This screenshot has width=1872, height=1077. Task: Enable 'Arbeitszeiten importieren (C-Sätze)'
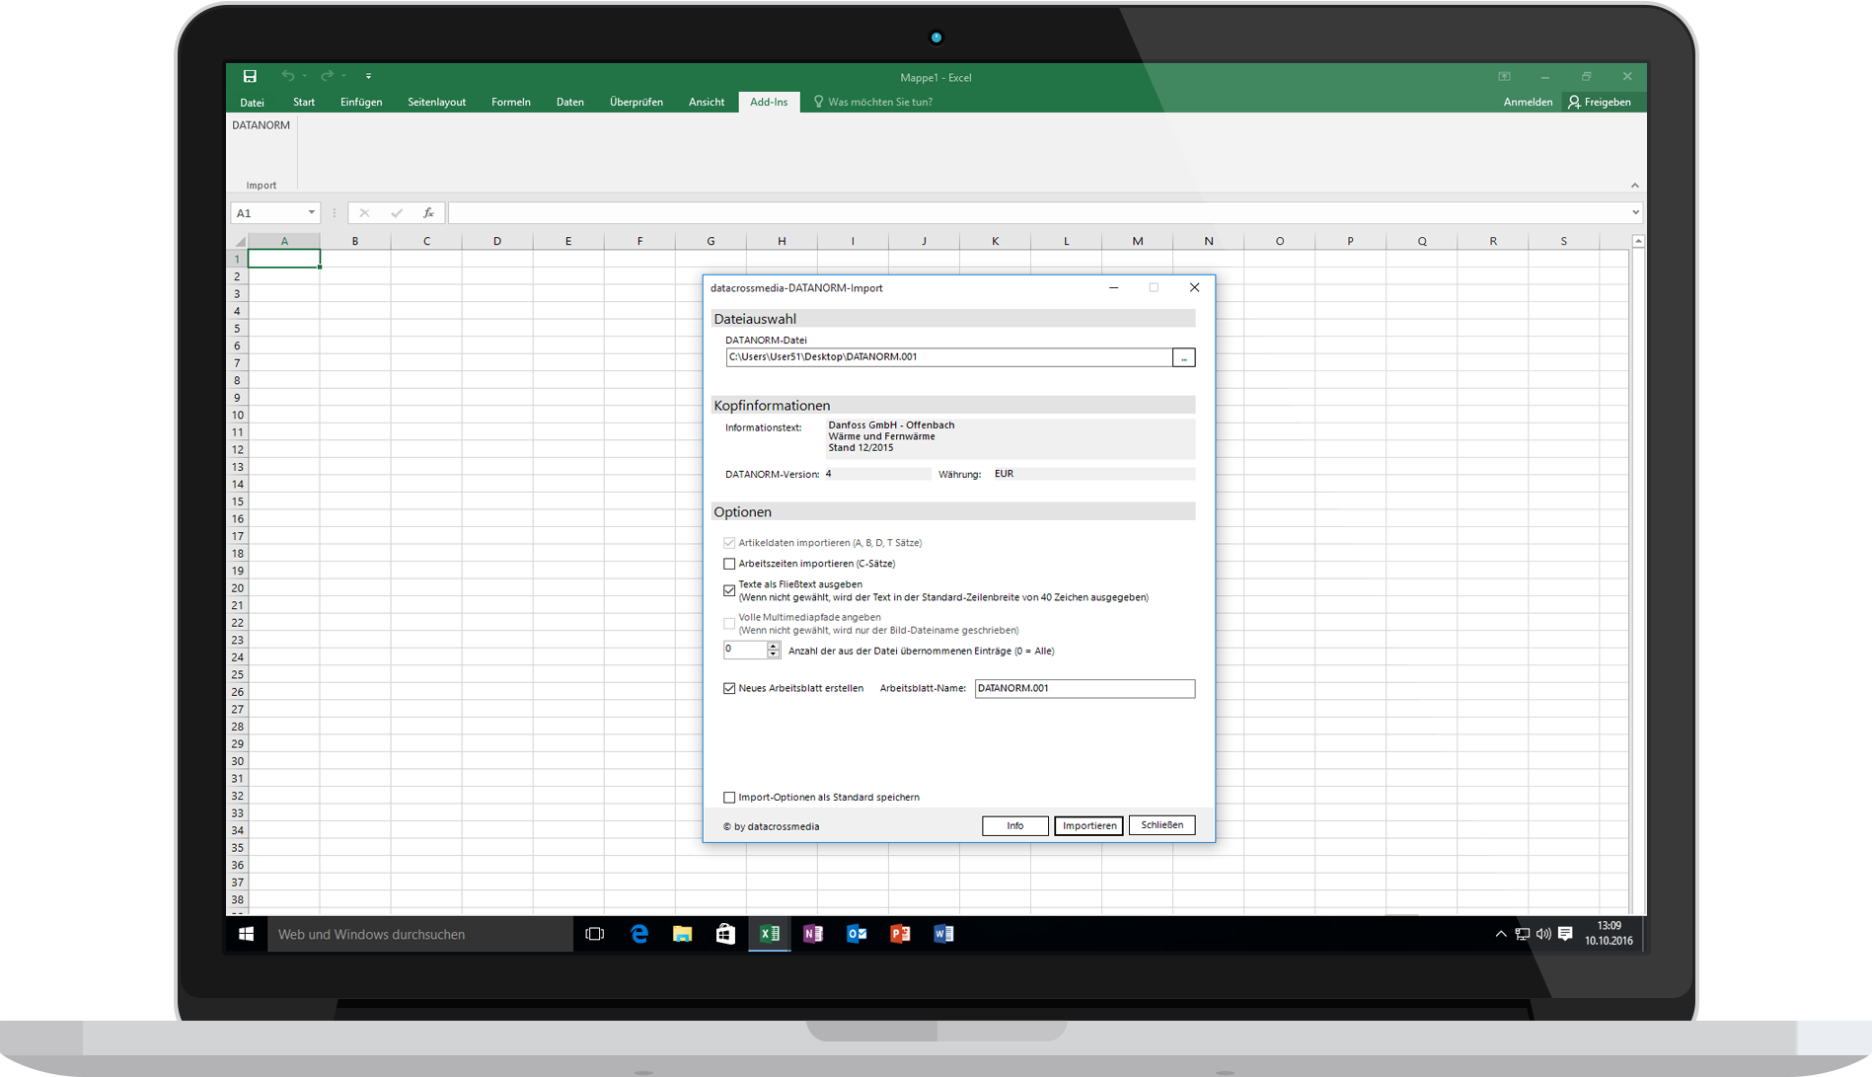click(729, 564)
